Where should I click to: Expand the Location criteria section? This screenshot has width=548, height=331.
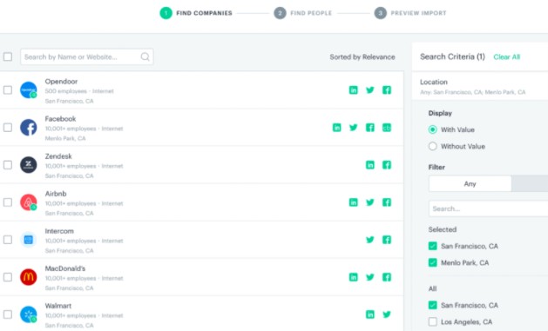point(480,86)
